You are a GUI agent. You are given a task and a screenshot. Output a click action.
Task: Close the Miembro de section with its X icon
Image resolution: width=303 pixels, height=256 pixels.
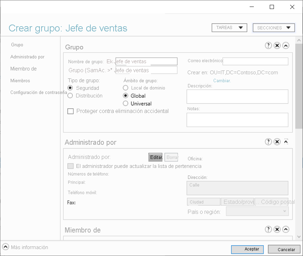(277, 229)
